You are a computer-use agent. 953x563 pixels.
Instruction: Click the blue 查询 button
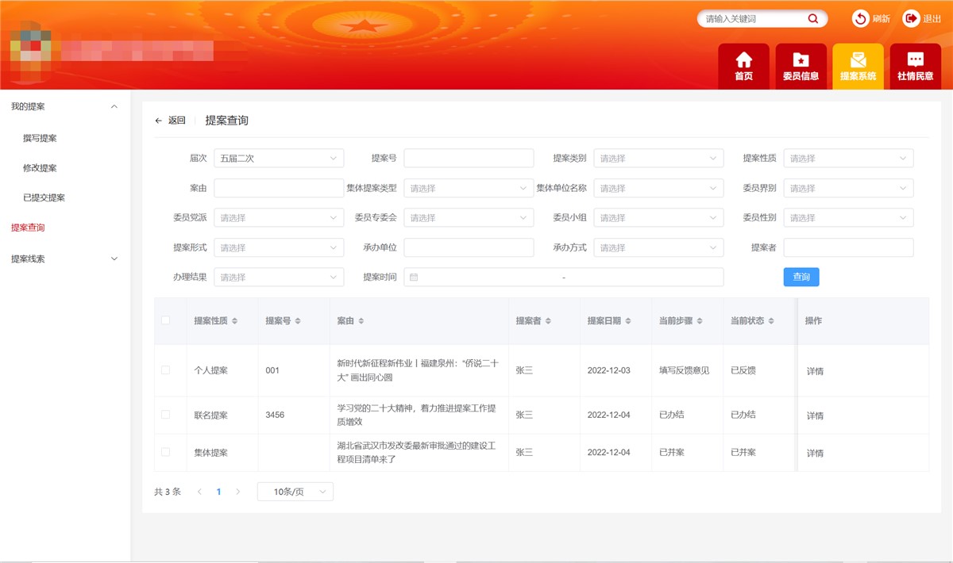(801, 277)
